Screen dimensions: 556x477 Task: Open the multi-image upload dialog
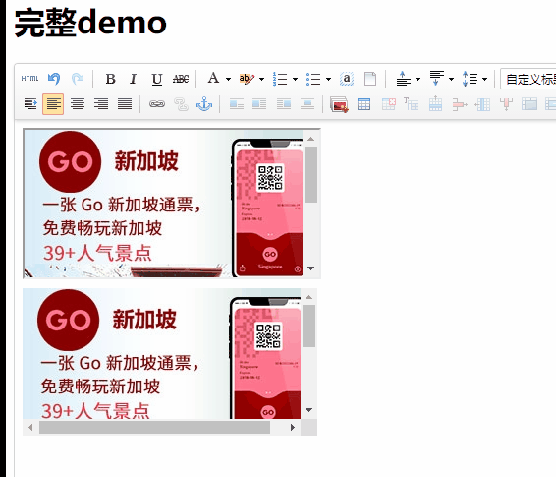[x=339, y=104]
